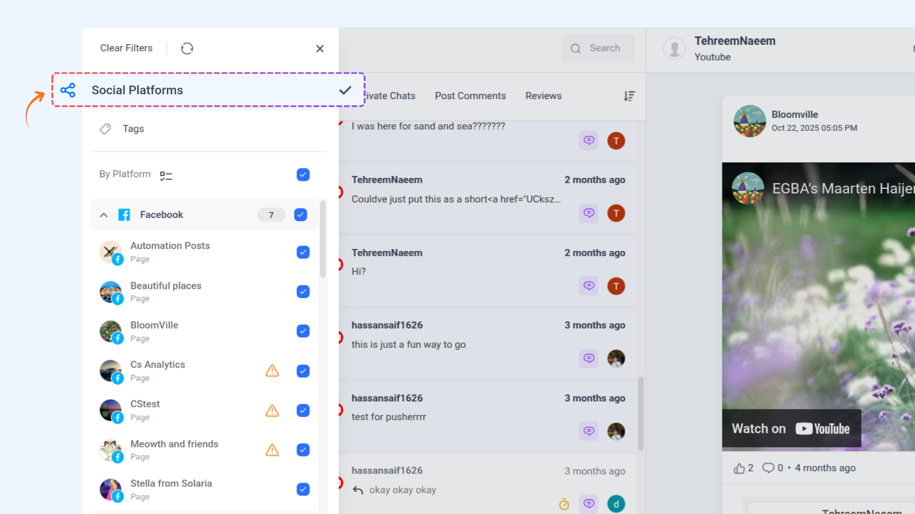Click reply arrow on 'okay okay okay' message
The height and width of the screenshot is (514, 915).
[358, 490]
